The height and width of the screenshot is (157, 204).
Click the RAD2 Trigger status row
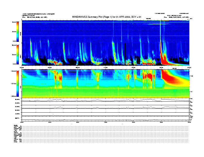point(101,130)
